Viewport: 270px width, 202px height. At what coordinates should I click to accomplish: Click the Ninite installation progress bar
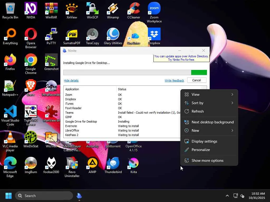(135, 73)
